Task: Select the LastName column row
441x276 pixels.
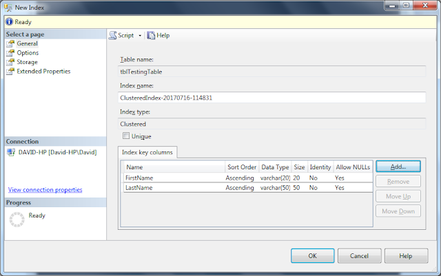Action: [248, 188]
